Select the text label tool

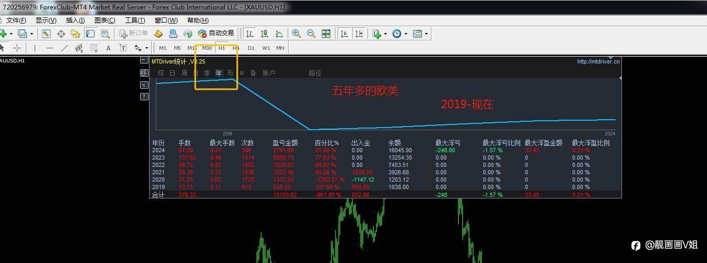109,48
